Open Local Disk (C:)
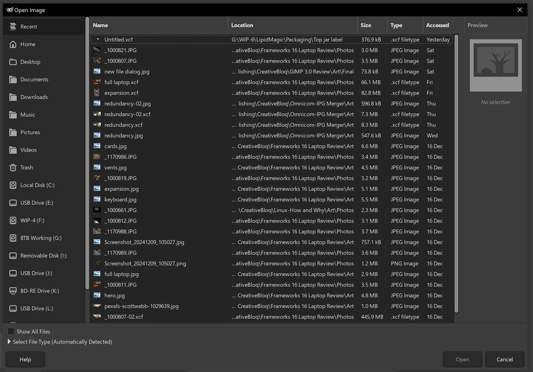 coord(38,185)
